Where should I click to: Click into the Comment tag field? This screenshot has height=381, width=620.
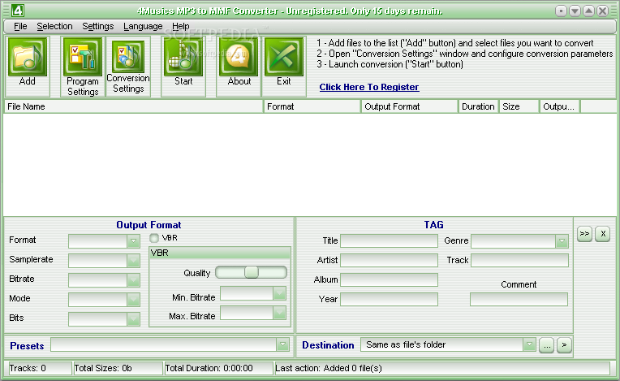[x=519, y=300]
